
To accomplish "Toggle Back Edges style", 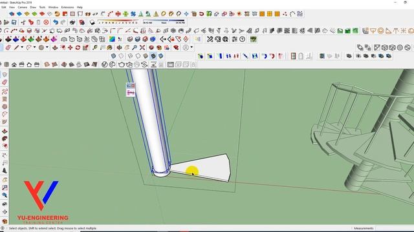I will [x=121, y=56].
